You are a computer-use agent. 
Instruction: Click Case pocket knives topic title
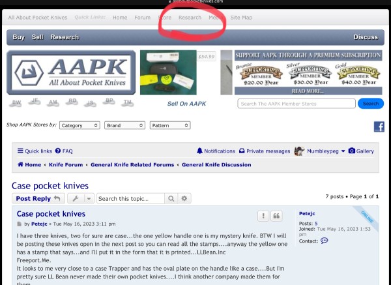coord(50,186)
